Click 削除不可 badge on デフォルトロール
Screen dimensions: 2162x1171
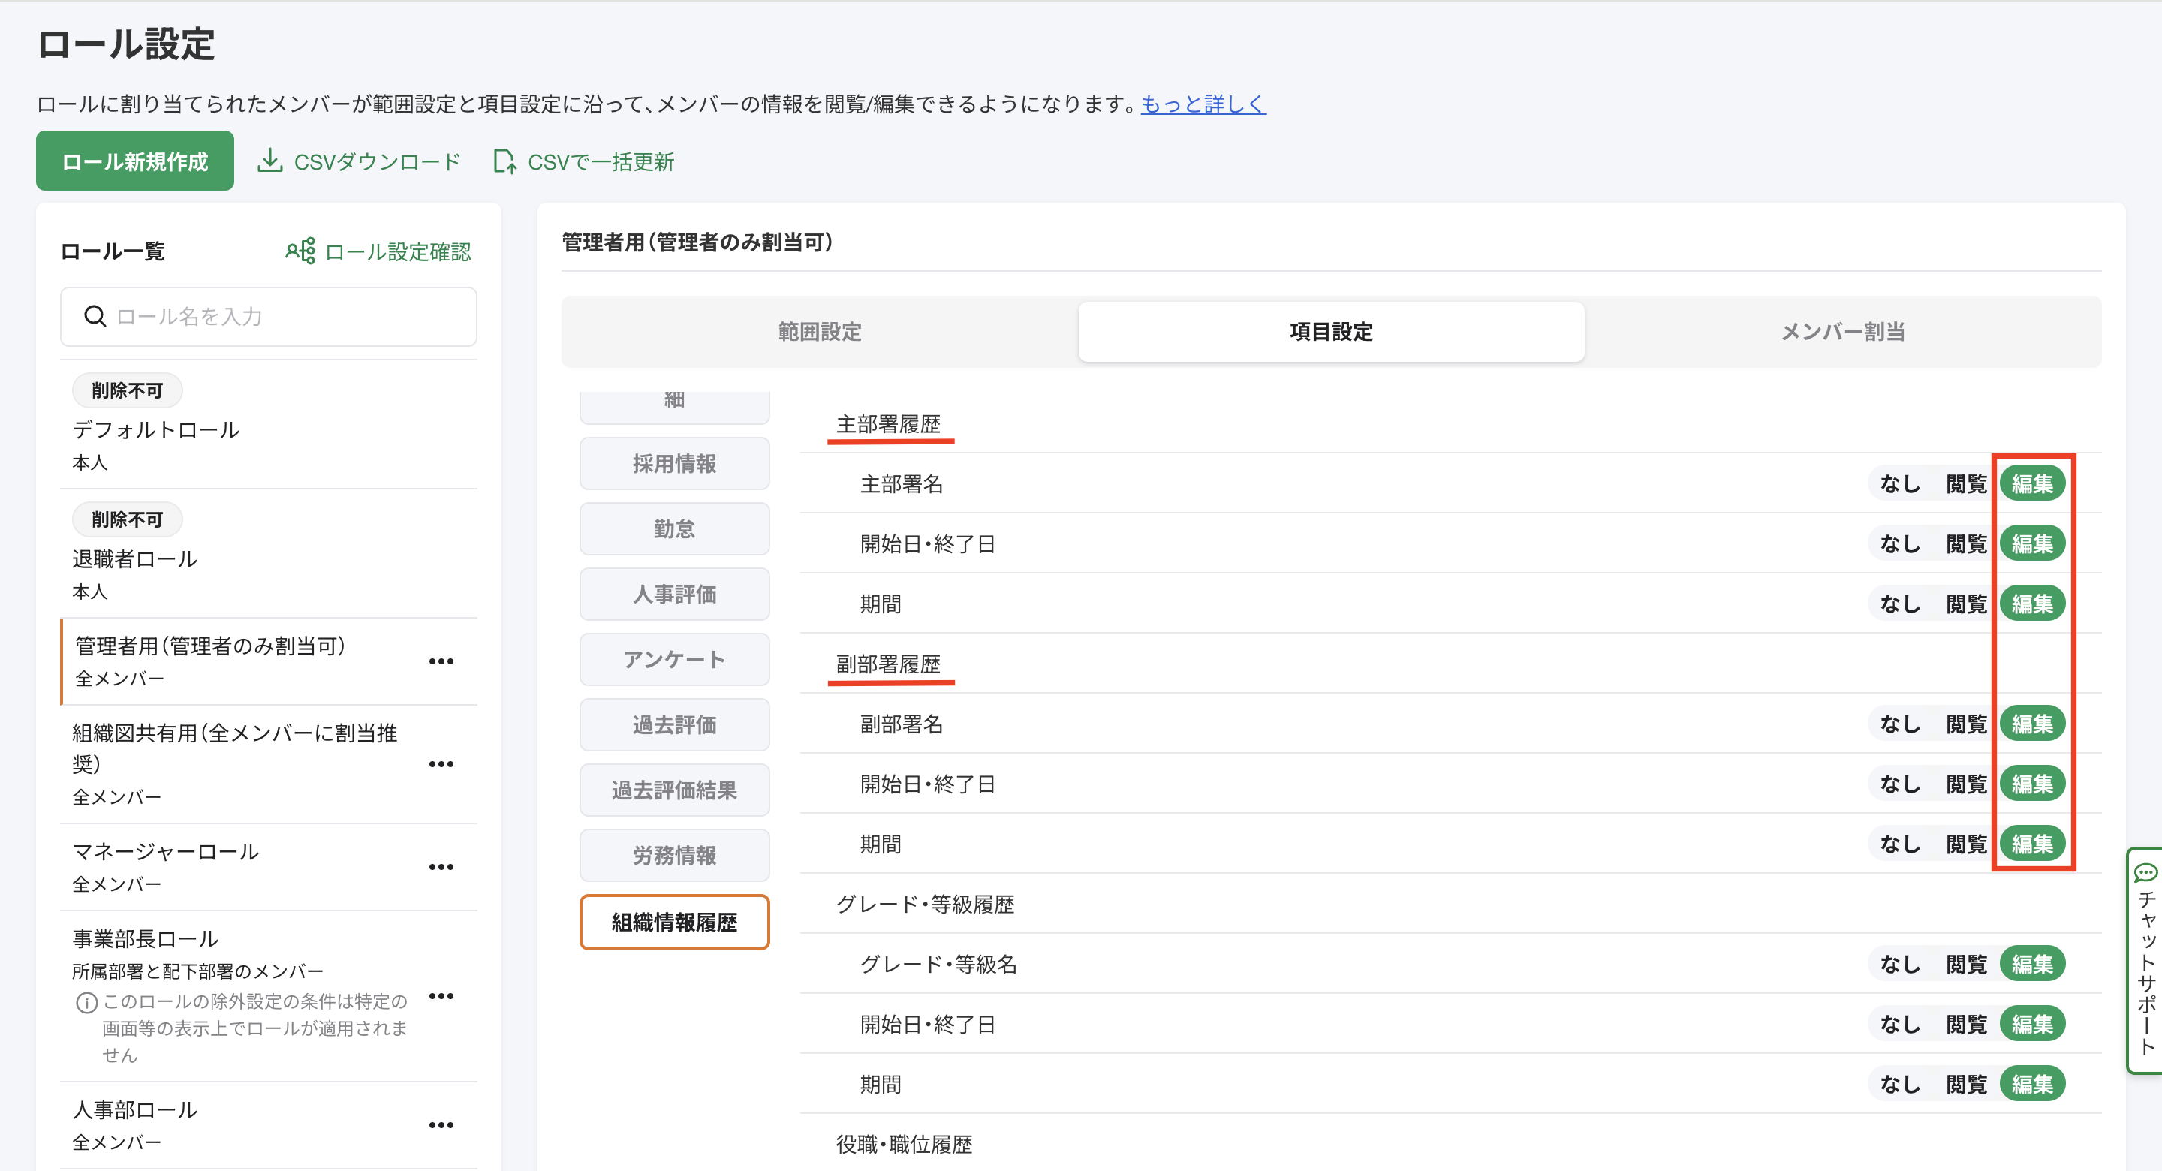click(x=127, y=390)
